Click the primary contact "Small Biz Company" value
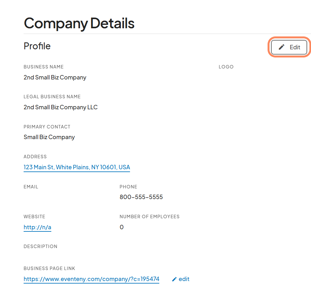The width and height of the screenshot is (311, 287). pos(49,137)
